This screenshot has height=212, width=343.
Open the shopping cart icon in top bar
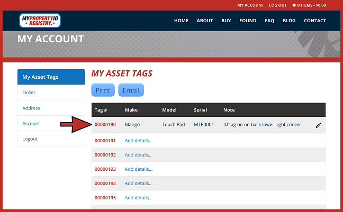tap(294, 5)
